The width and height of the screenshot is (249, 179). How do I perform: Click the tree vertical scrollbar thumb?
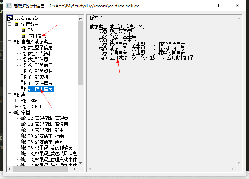pyautogui.click(x=81, y=52)
